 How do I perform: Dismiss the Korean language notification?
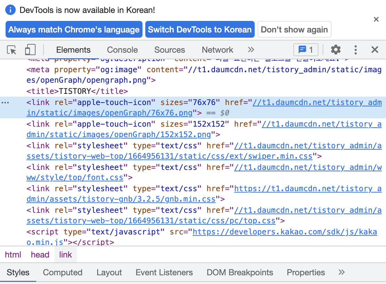[x=376, y=19]
